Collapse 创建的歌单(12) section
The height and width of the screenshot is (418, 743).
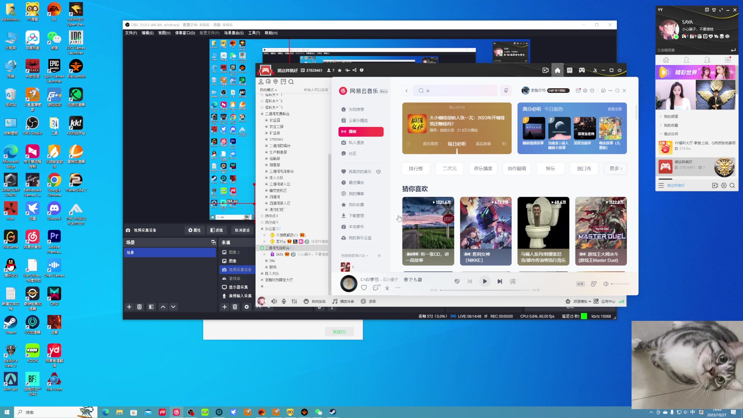coord(355,255)
